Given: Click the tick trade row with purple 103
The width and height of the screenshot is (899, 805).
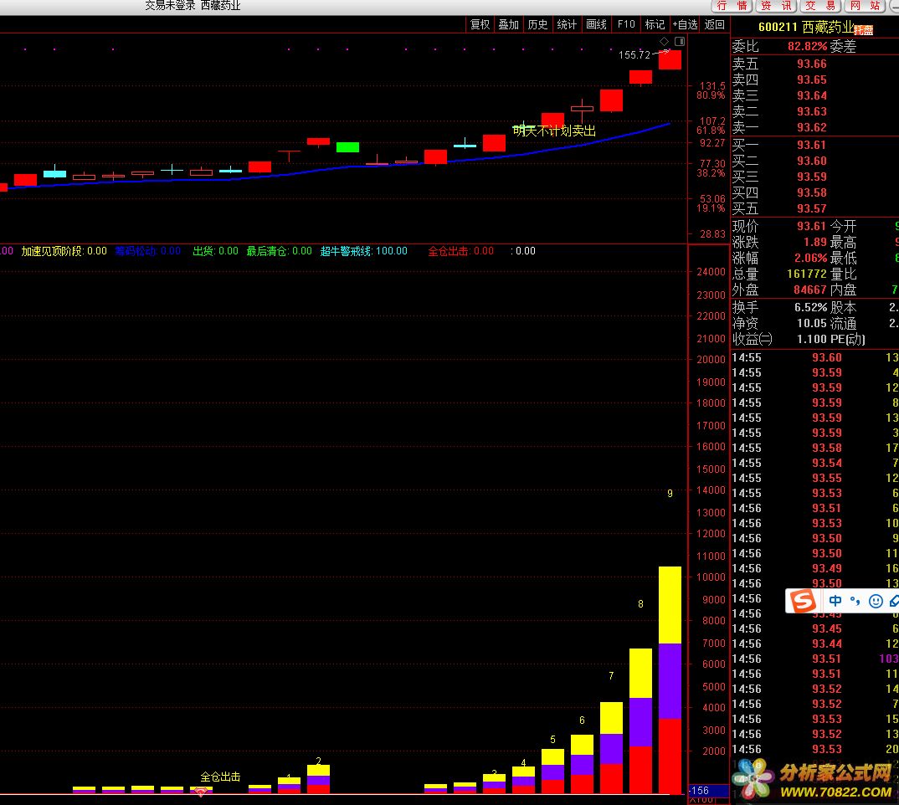Looking at the screenshot, I should [815, 659].
